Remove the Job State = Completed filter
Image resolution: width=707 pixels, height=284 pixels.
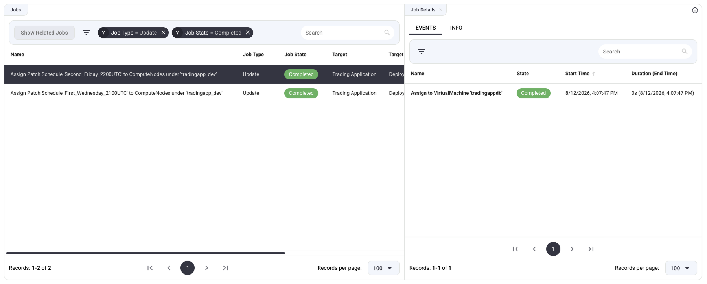(248, 33)
